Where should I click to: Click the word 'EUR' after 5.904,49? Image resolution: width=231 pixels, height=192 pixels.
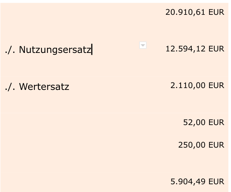click(x=216, y=181)
